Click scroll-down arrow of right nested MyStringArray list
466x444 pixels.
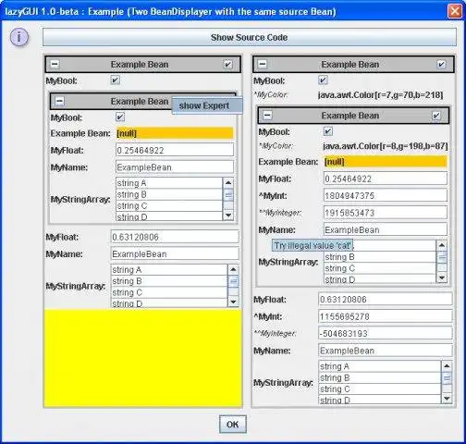442,277
